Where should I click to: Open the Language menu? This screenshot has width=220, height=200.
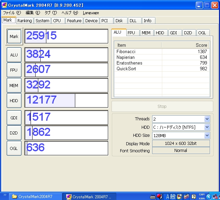pos(91,13)
